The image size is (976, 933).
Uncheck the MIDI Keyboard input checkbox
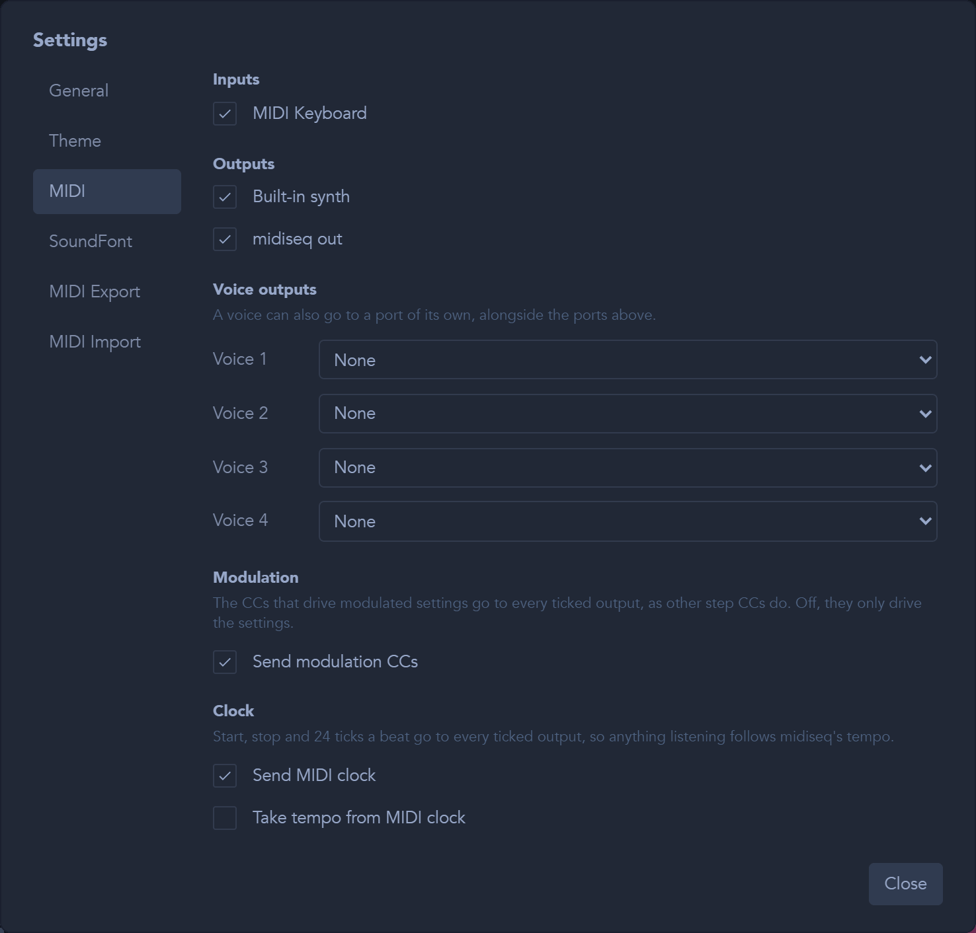tap(225, 114)
